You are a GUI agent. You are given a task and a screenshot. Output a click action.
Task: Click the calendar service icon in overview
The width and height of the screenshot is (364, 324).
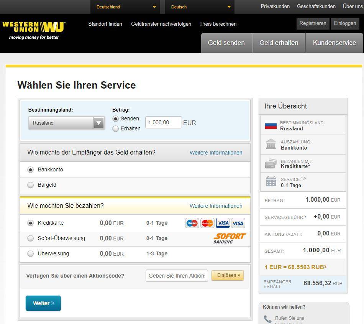tap(271, 182)
